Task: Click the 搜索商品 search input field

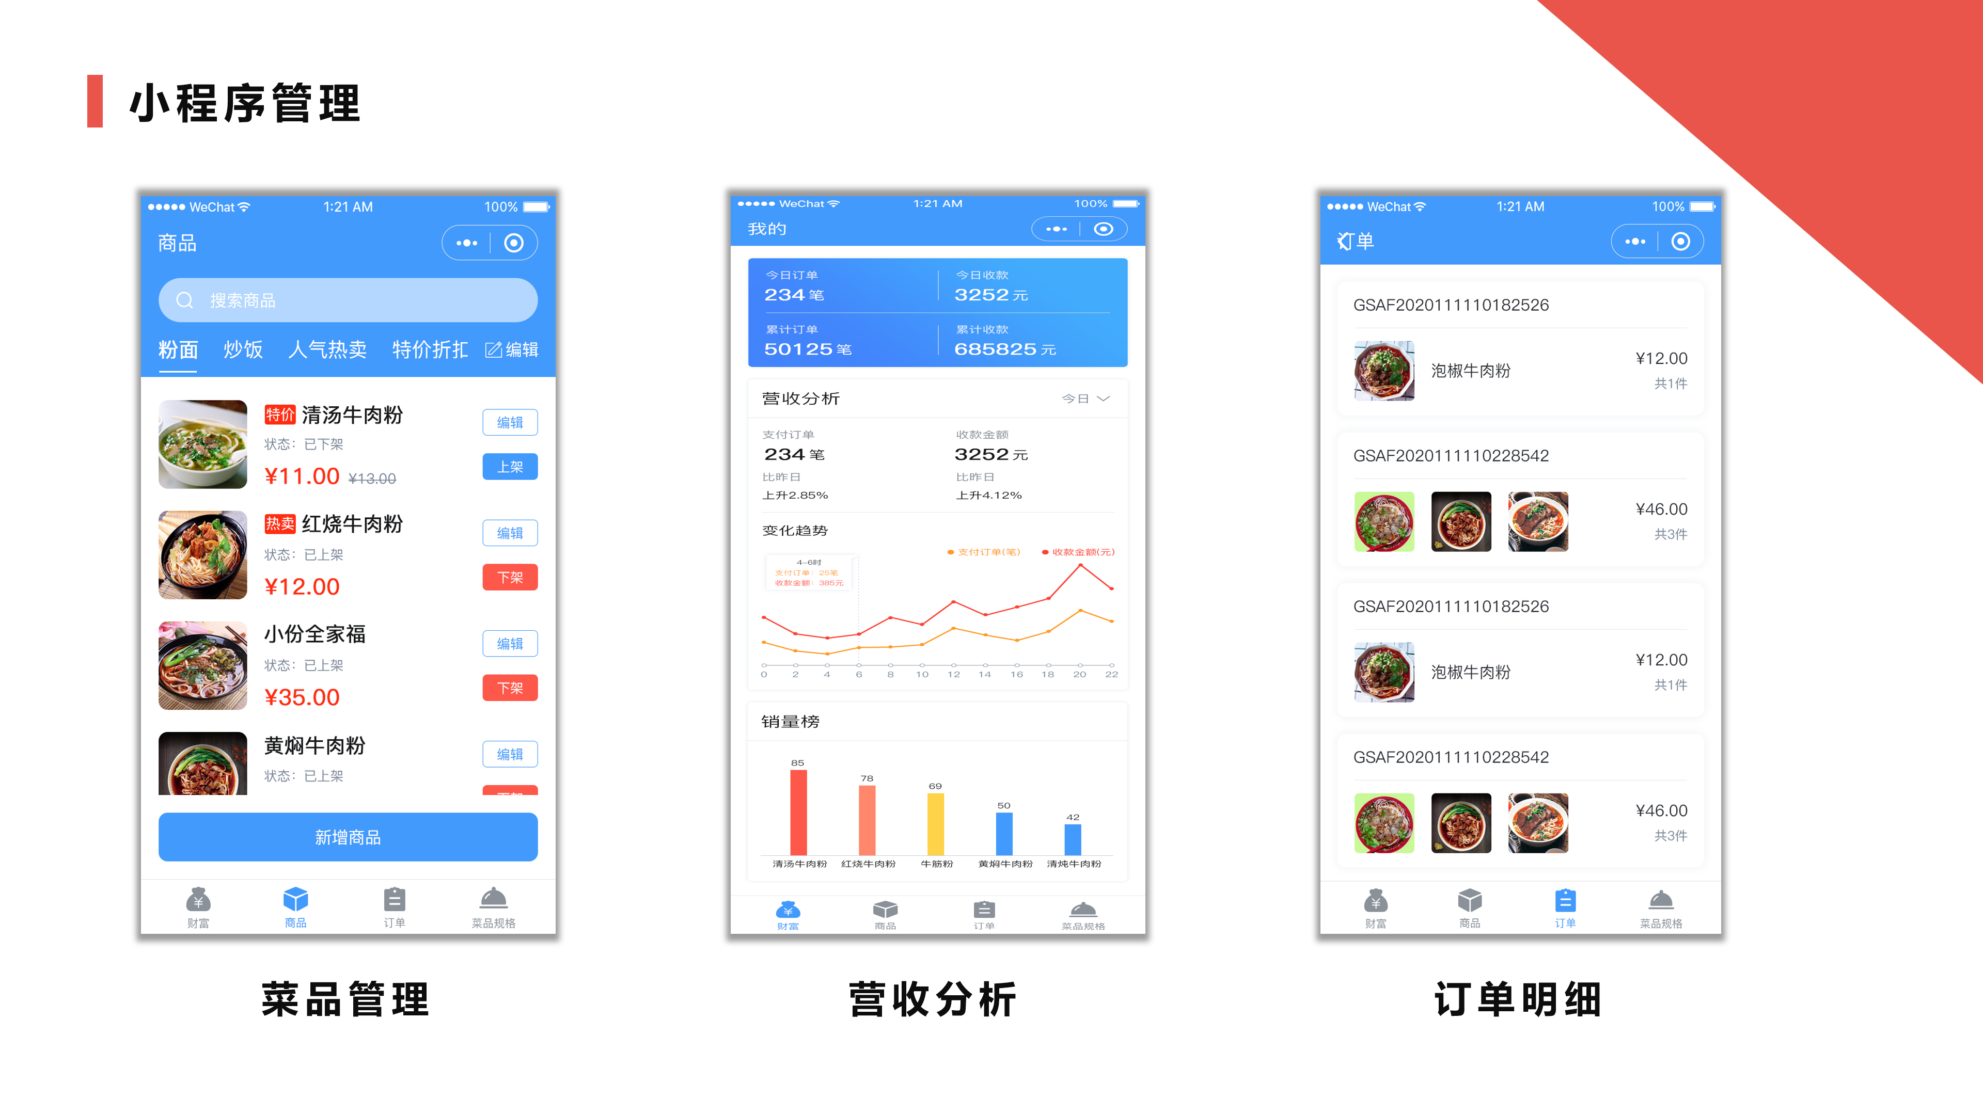Action: point(348,299)
